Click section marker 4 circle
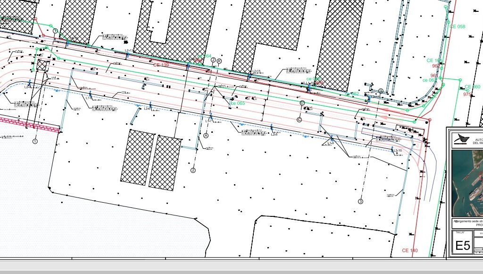Screen dimensions: 483x274 click(x=381, y=91)
